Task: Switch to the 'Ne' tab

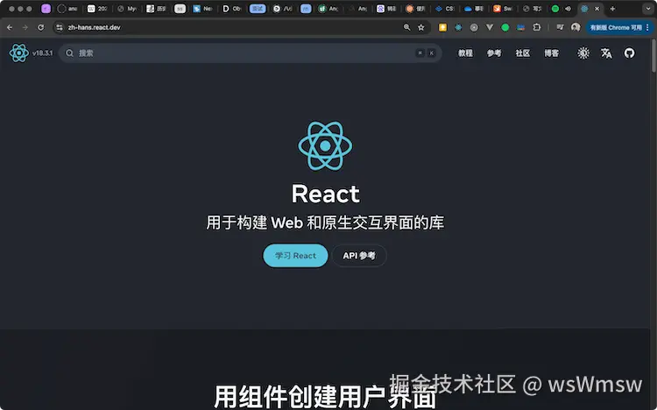Action: [202, 9]
